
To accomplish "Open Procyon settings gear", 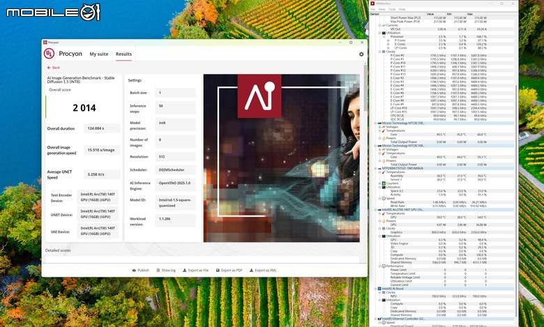I will pos(361,54).
